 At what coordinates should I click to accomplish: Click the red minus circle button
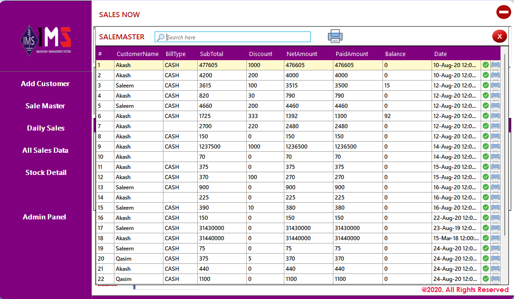pos(503,12)
